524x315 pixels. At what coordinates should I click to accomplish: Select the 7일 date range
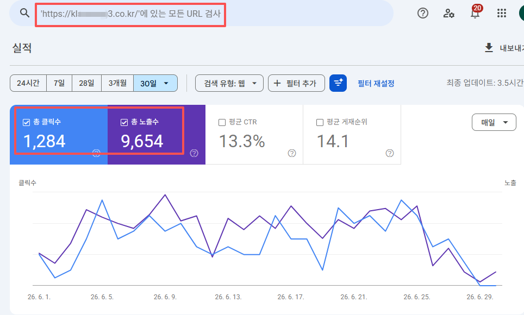pos(59,83)
